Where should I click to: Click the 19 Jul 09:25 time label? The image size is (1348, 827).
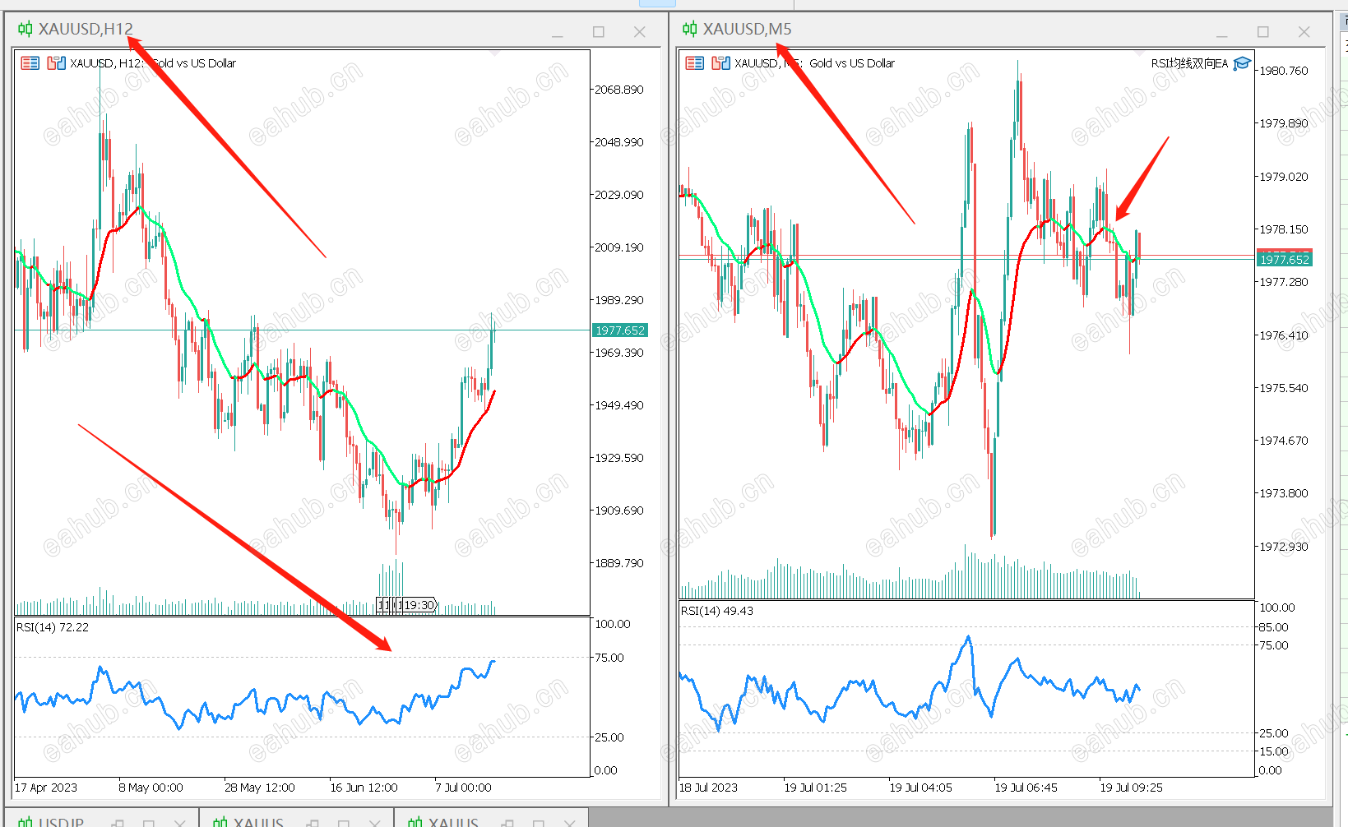pyautogui.click(x=1132, y=788)
